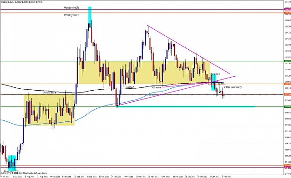Select the ascending magenta trendline
This screenshot has width=291, height=178.
point(176,91)
